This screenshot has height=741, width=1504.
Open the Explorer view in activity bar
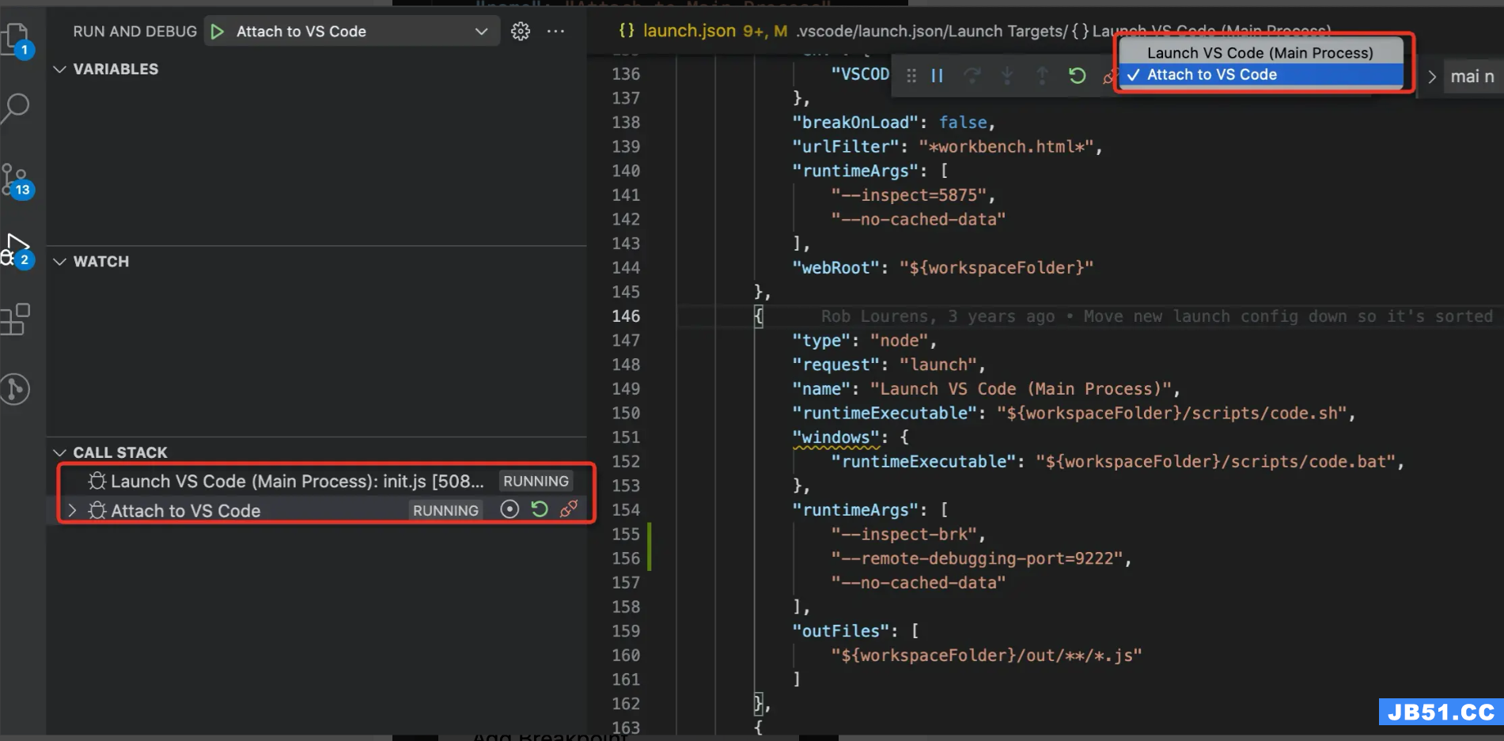coord(16,38)
